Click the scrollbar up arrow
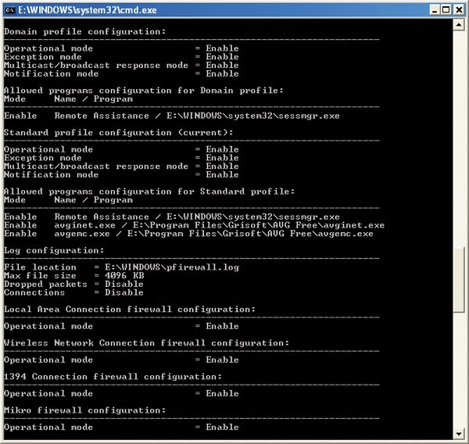 point(460,25)
